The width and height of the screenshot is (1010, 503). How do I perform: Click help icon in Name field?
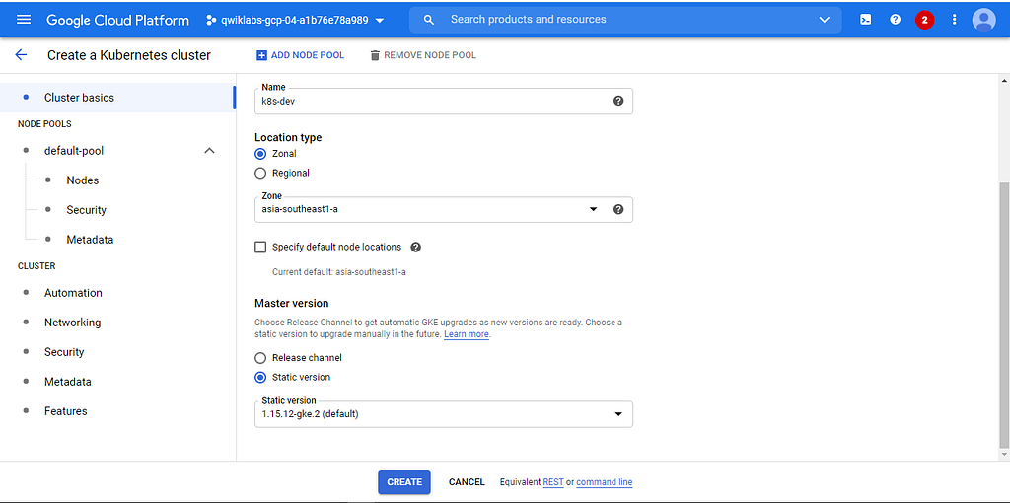618,101
